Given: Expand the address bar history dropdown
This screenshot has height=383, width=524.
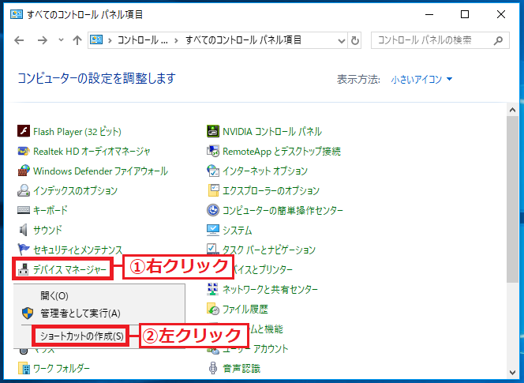Looking at the screenshot, I should (x=341, y=41).
